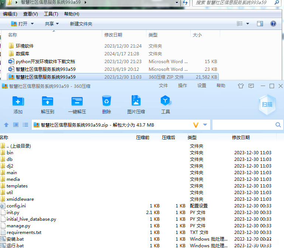Viewport: 284px width, 248px height.
Task: Expand the 打开 dropdown arrow in Explorer
Action: coord(32,24)
